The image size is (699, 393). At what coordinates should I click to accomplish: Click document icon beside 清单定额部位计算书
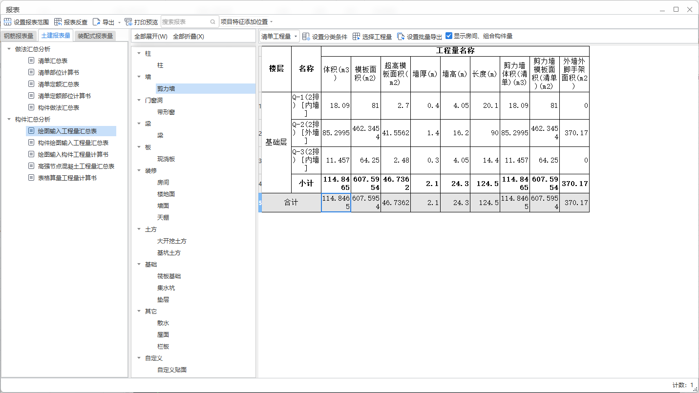click(x=31, y=96)
